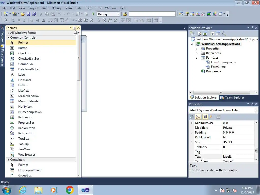This screenshot has height=195, width=260.
Task: Select the PictureBox control in Toolbox
Action: (41, 117)
